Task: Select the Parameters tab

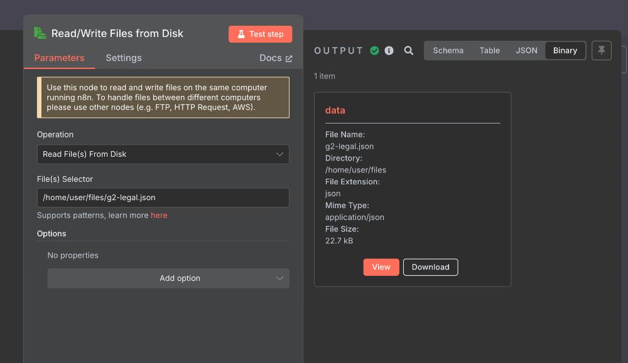Action: point(59,58)
